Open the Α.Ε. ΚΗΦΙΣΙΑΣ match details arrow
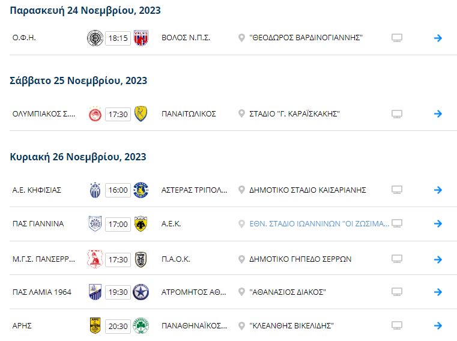457x341 pixels. point(438,190)
